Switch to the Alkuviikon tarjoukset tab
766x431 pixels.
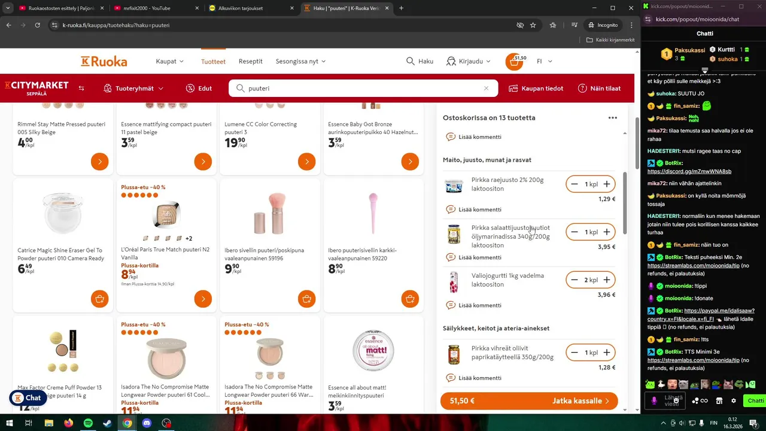click(x=251, y=8)
